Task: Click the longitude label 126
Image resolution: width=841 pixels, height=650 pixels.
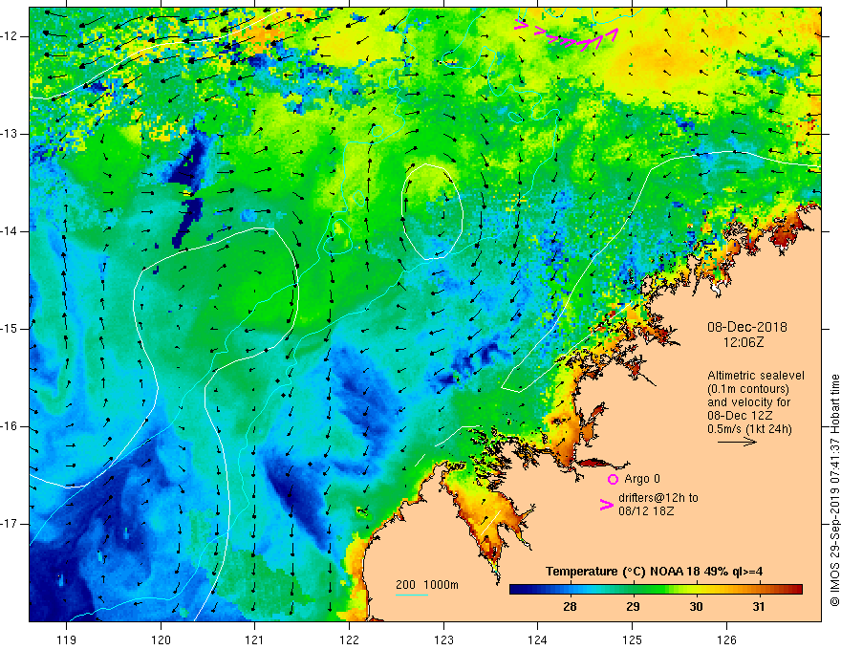Action: pos(726,639)
